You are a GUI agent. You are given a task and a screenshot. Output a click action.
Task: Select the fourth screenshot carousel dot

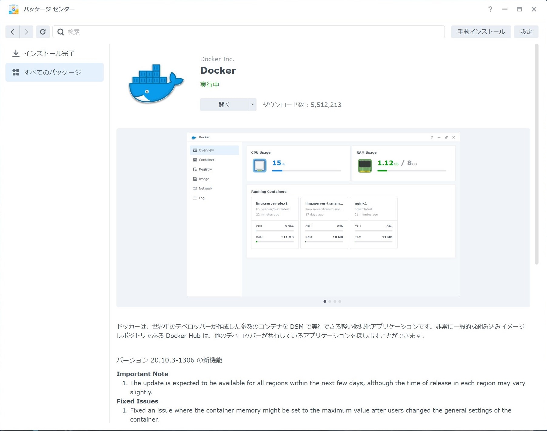tap(340, 301)
